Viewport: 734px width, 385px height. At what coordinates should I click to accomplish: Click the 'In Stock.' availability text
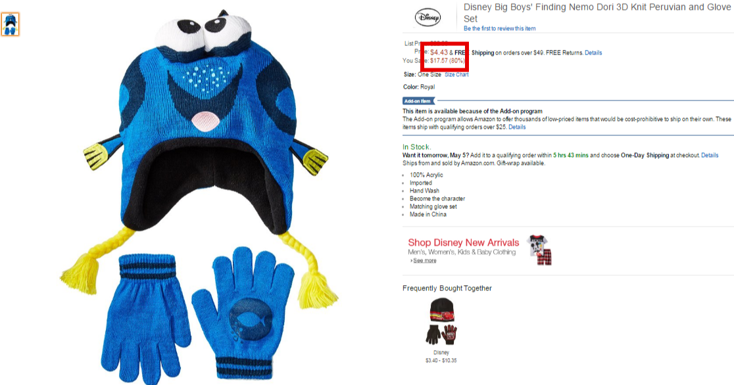point(416,147)
